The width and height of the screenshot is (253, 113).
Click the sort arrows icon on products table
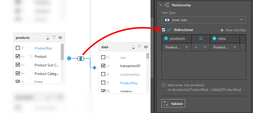click(48, 38)
